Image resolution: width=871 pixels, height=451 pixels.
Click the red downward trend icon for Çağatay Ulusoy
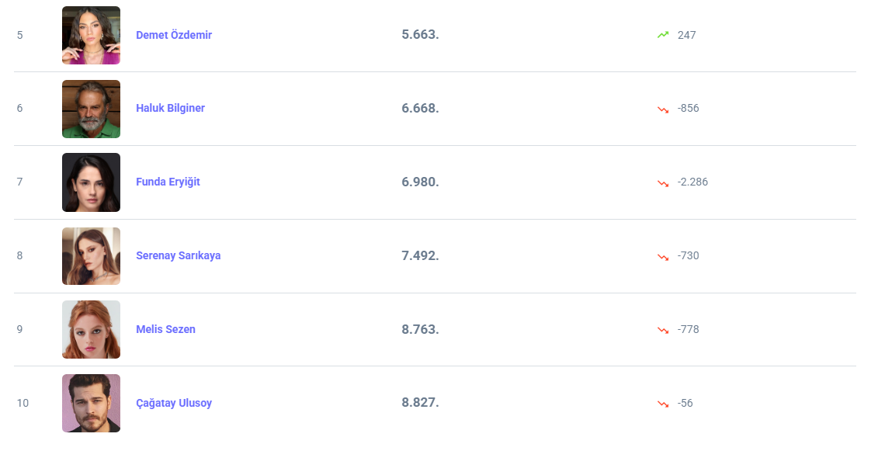(x=662, y=404)
